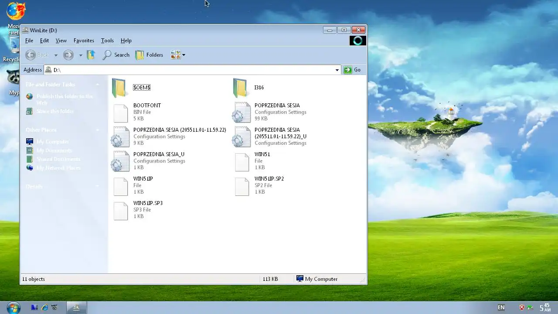
Task: Open the Help menu
Action: click(x=126, y=41)
